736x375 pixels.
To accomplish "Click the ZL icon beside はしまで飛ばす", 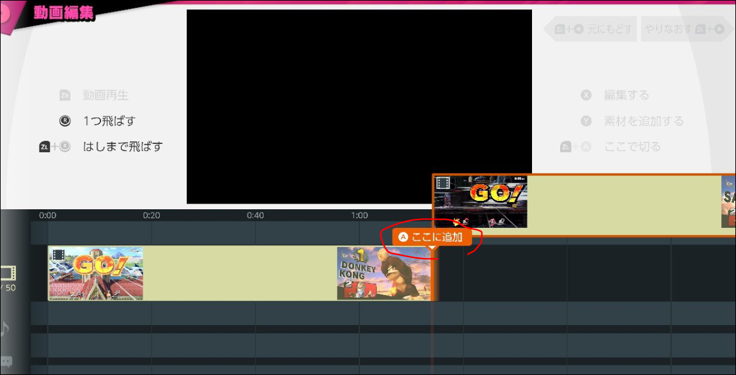I will pyautogui.click(x=45, y=147).
